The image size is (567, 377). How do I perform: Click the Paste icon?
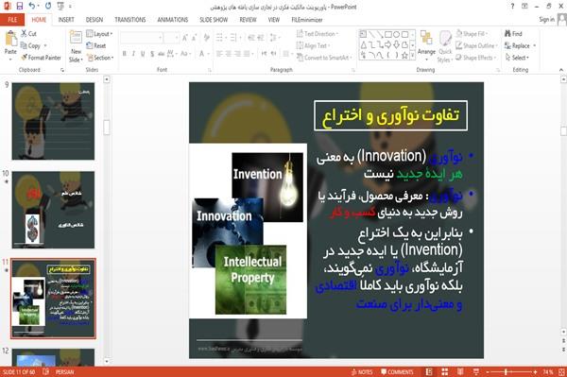(10, 39)
